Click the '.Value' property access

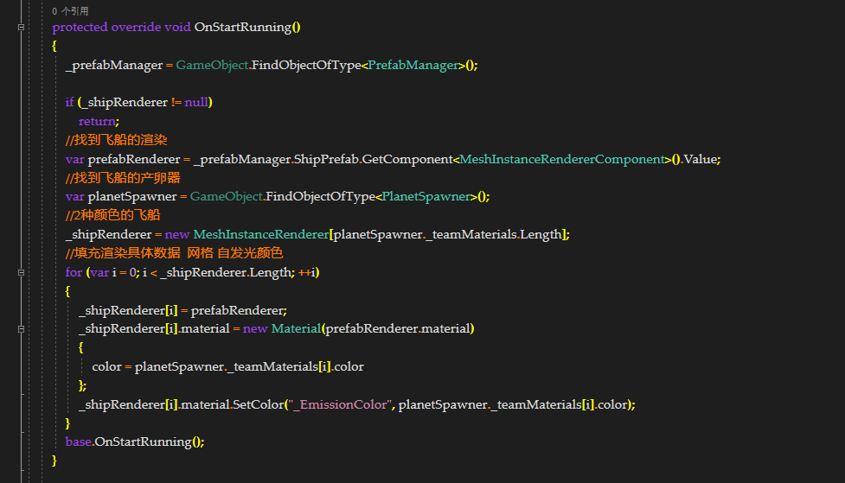[x=699, y=159]
